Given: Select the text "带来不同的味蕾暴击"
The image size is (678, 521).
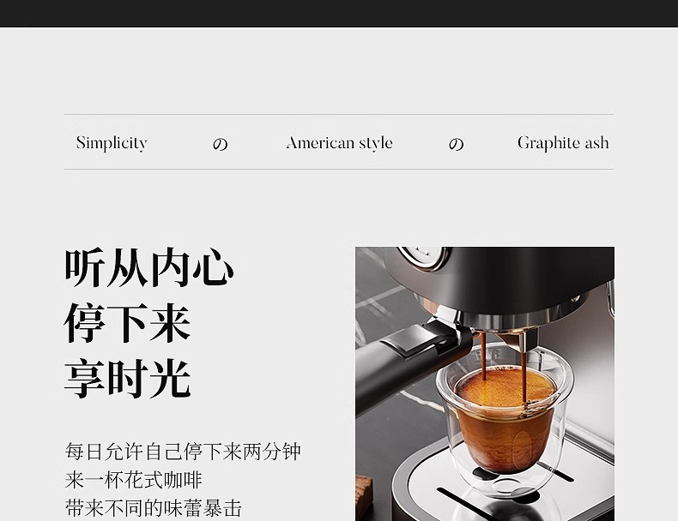Looking at the screenshot, I should click(154, 507).
